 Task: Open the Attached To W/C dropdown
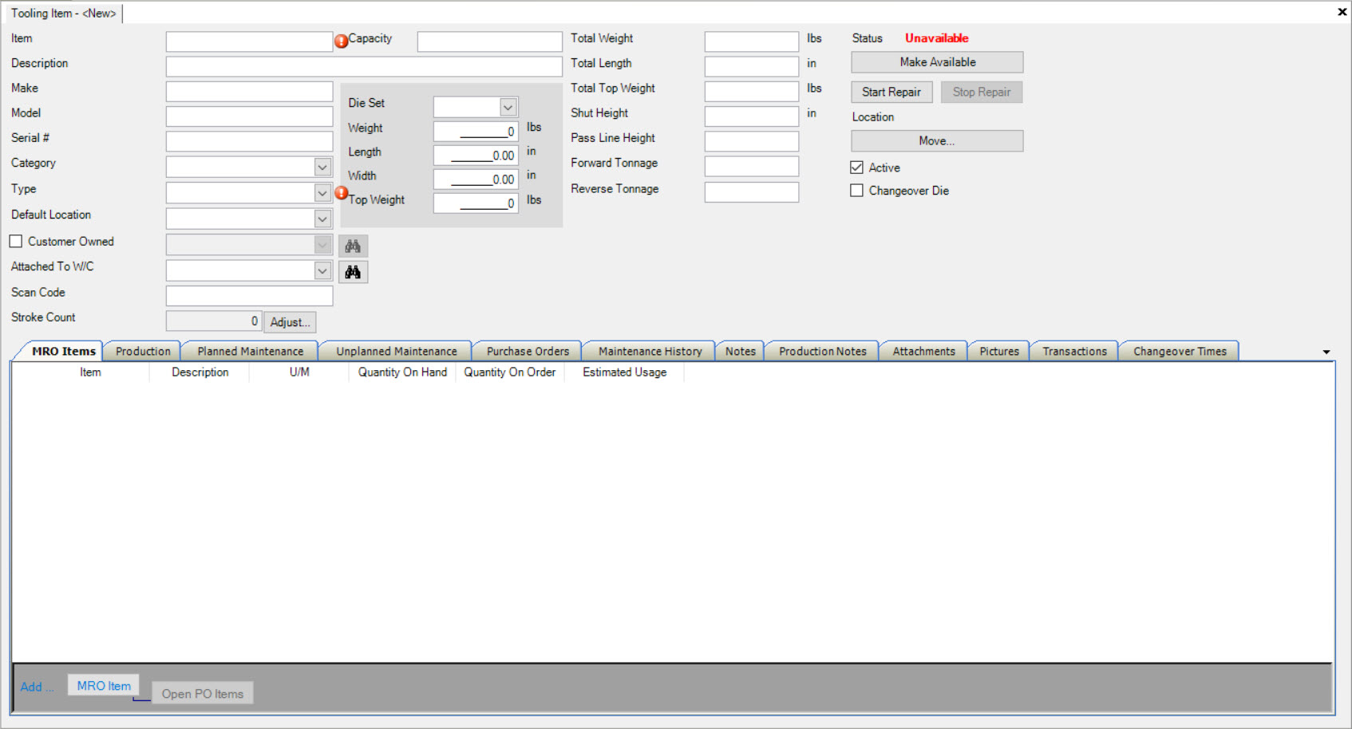[x=322, y=271]
